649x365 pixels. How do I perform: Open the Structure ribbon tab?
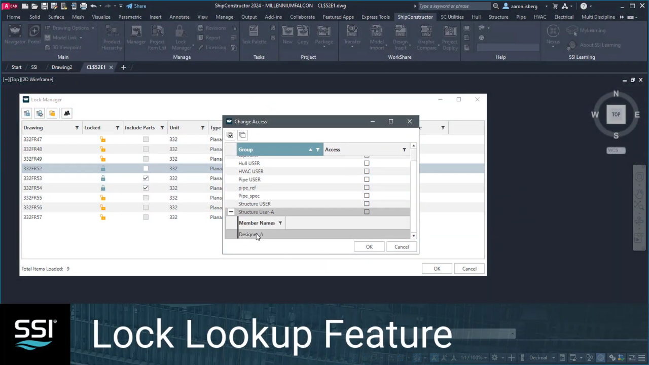coord(498,17)
